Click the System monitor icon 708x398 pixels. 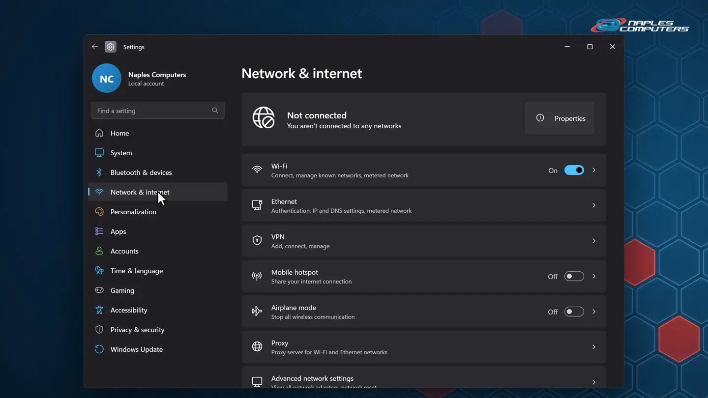pyautogui.click(x=99, y=153)
